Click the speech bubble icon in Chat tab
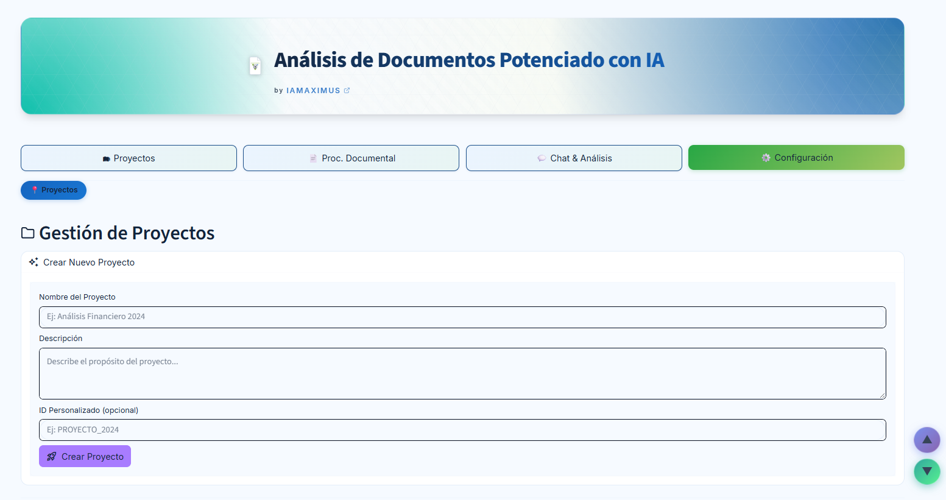946x500 pixels. 542,158
